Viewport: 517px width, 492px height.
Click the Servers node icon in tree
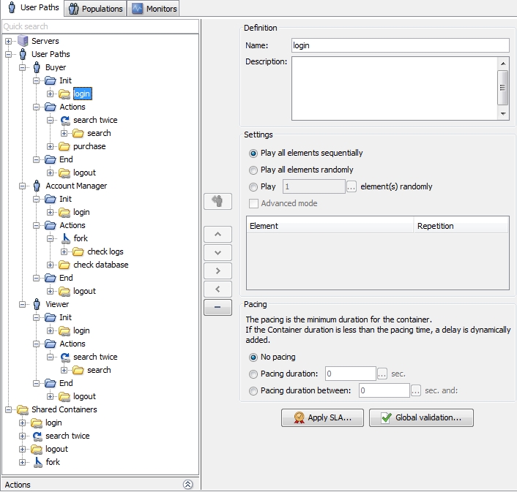tap(22, 41)
